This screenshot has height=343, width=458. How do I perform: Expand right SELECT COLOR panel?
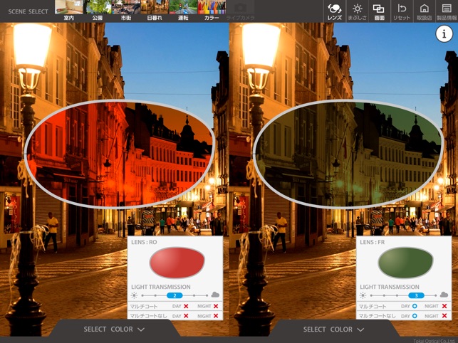[x=333, y=329]
